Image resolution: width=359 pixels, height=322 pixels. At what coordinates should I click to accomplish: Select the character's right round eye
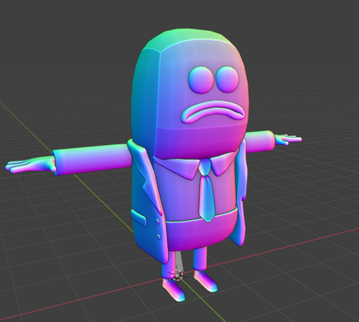pyautogui.click(x=228, y=79)
